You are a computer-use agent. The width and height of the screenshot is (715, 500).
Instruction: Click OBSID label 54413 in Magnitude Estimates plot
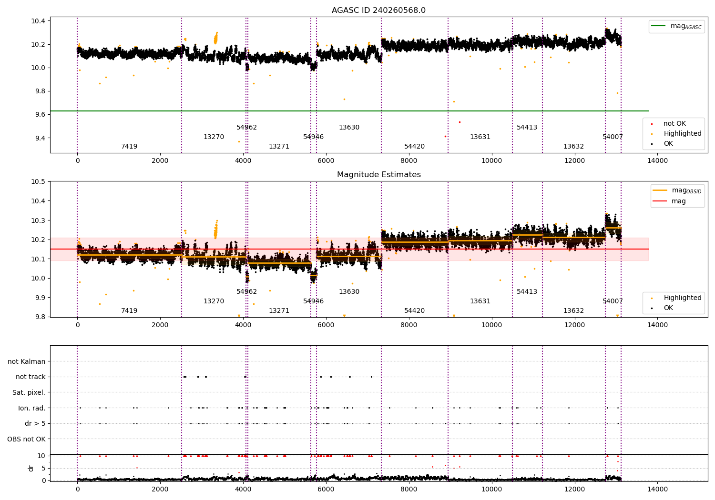[527, 292]
